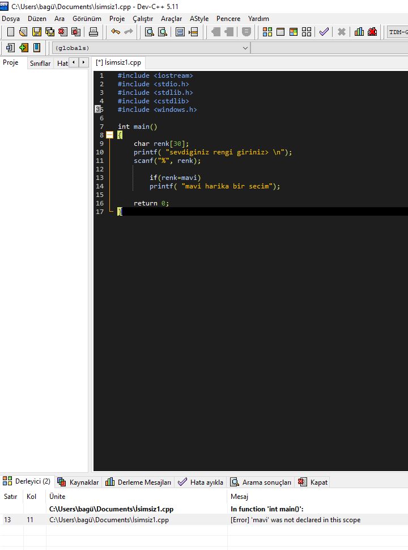Click the greyed-out Redo arrow
This screenshot has width=408, height=550.
tap(129, 32)
